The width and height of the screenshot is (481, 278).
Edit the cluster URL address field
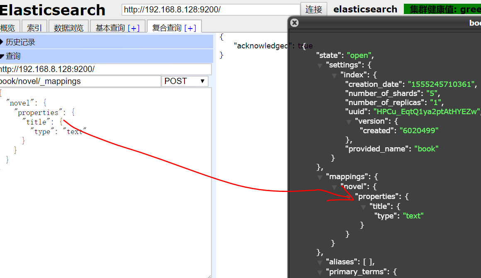[211, 10]
